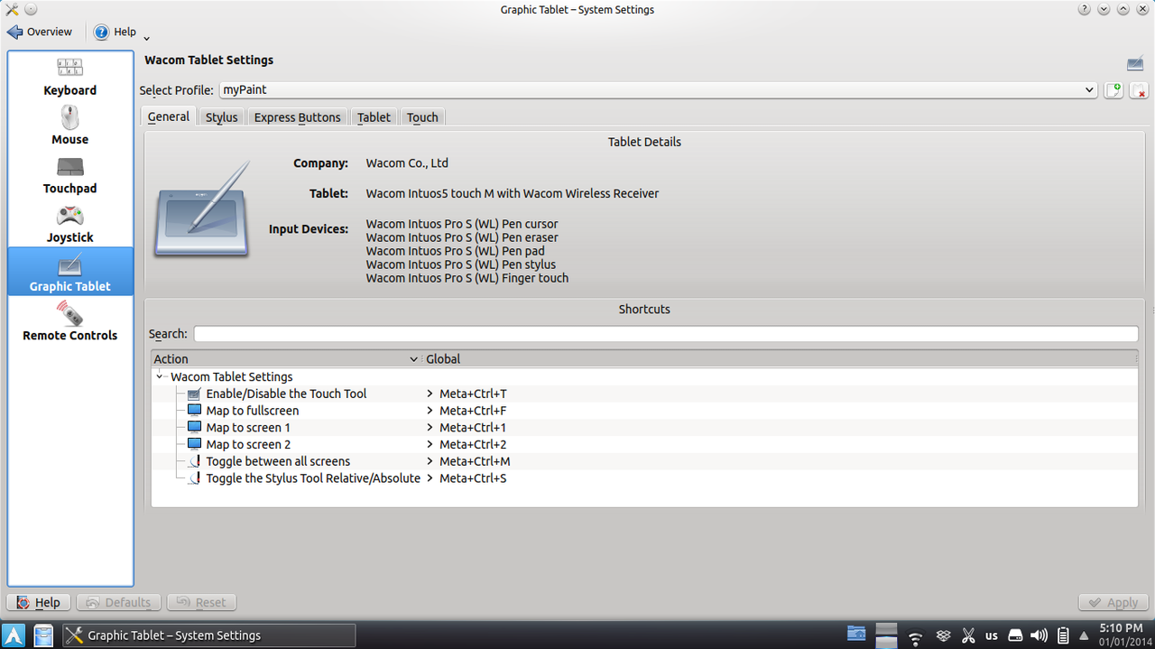Focus the shortcuts Search field
The image size is (1155, 649).
coord(666,334)
